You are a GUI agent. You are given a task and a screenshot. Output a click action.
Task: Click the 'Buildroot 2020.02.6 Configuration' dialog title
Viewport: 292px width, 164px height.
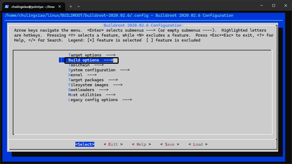pyautogui.click(x=142, y=25)
